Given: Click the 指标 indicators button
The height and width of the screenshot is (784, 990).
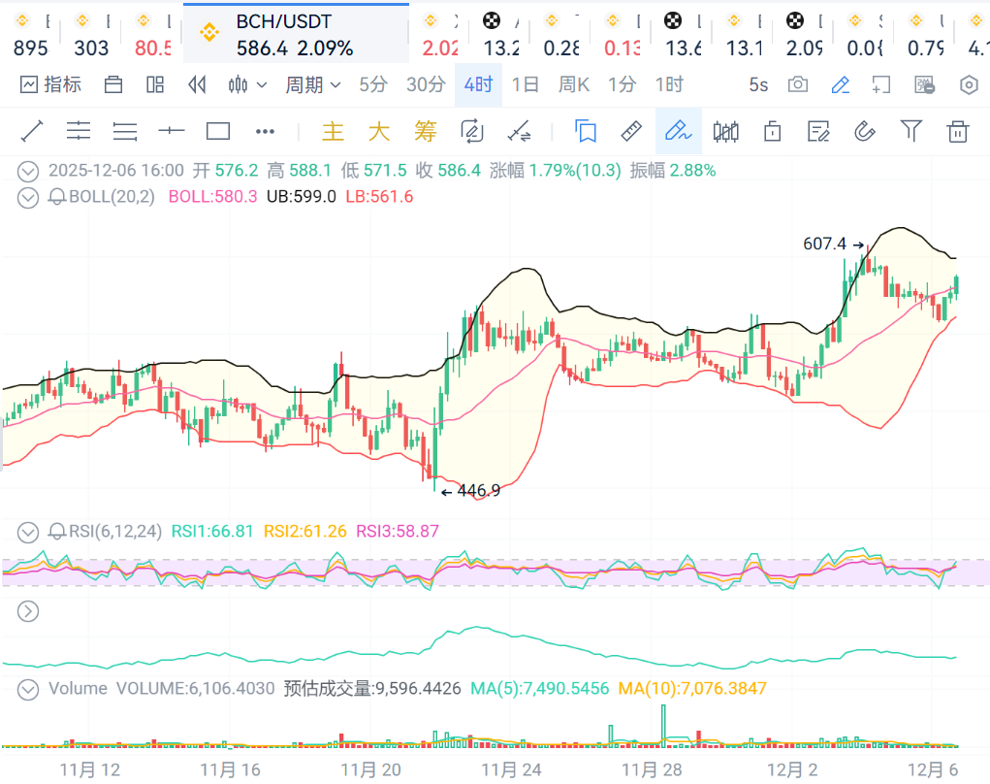Looking at the screenshot, I should tap(51, 84).
